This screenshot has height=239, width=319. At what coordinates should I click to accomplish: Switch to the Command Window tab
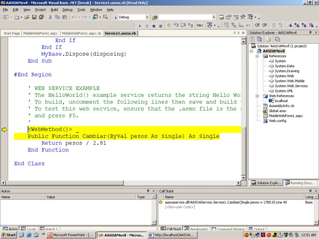click(229, 229)
